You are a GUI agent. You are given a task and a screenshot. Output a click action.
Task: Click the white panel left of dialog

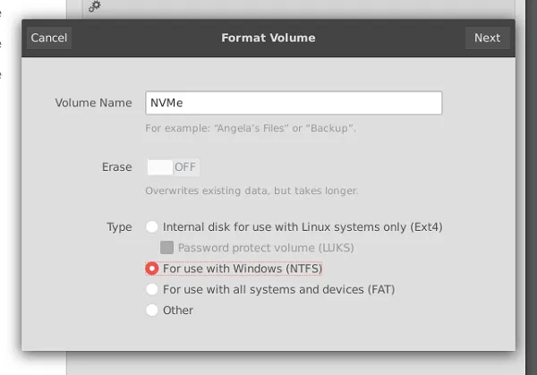9,179
